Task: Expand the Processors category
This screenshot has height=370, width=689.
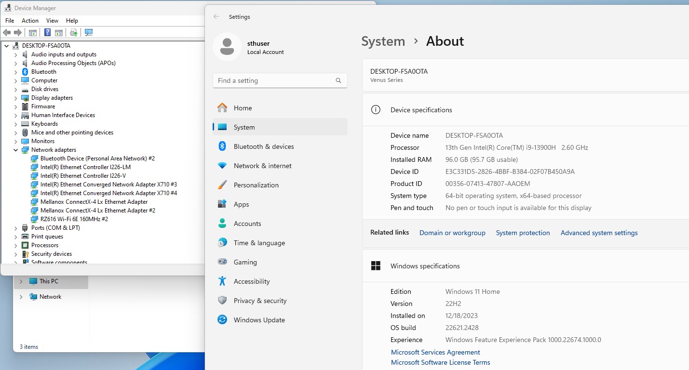Action: pos(15,245)
